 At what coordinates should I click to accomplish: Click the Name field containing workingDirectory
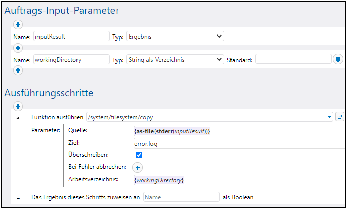tap(71, 59)
